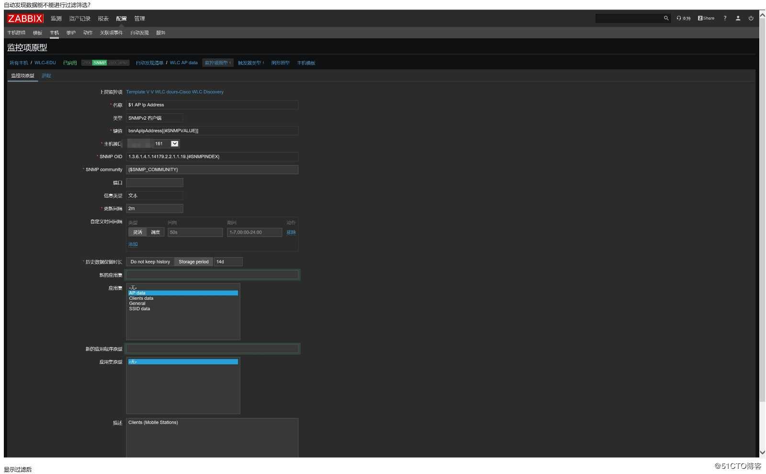The image size is (766, 474).
Task: Go to 自动发现 submenu
Action: click(139, 33)
